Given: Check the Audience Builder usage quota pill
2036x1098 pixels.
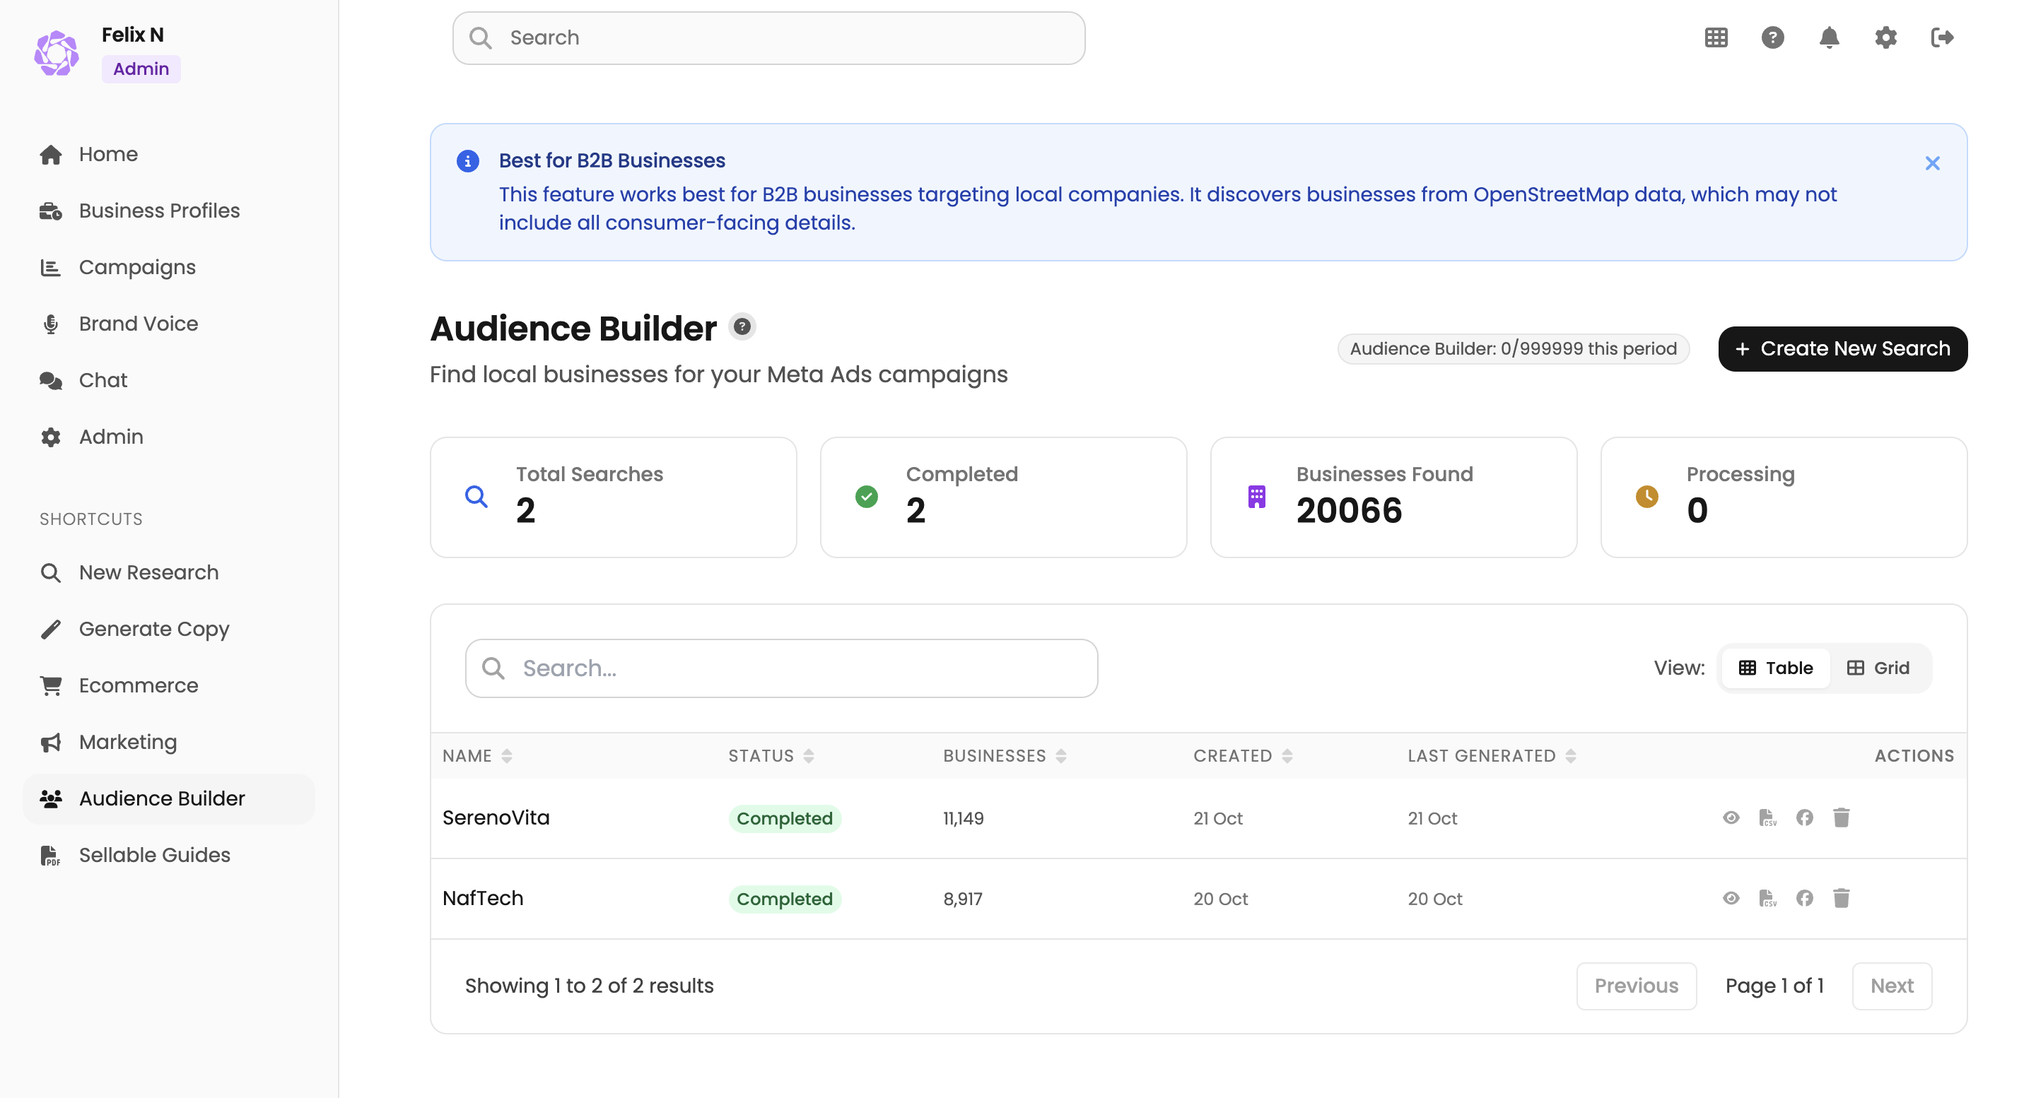Looking at the screenshot, I should (x=1512, y=348).
